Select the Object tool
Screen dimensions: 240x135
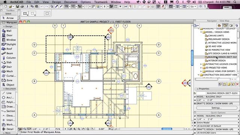9,85
